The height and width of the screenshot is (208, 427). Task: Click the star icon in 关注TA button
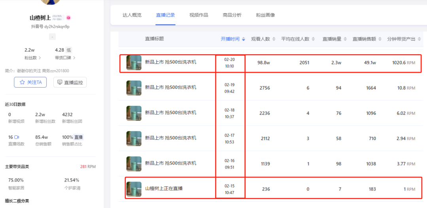(22, 82)
